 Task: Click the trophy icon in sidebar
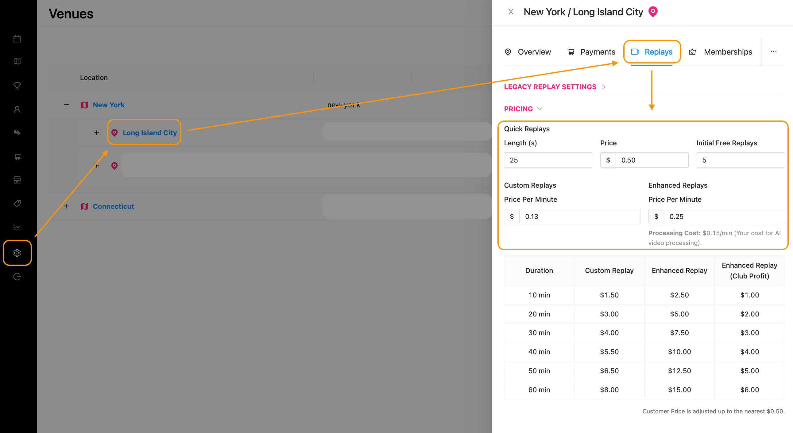(17, 86)
